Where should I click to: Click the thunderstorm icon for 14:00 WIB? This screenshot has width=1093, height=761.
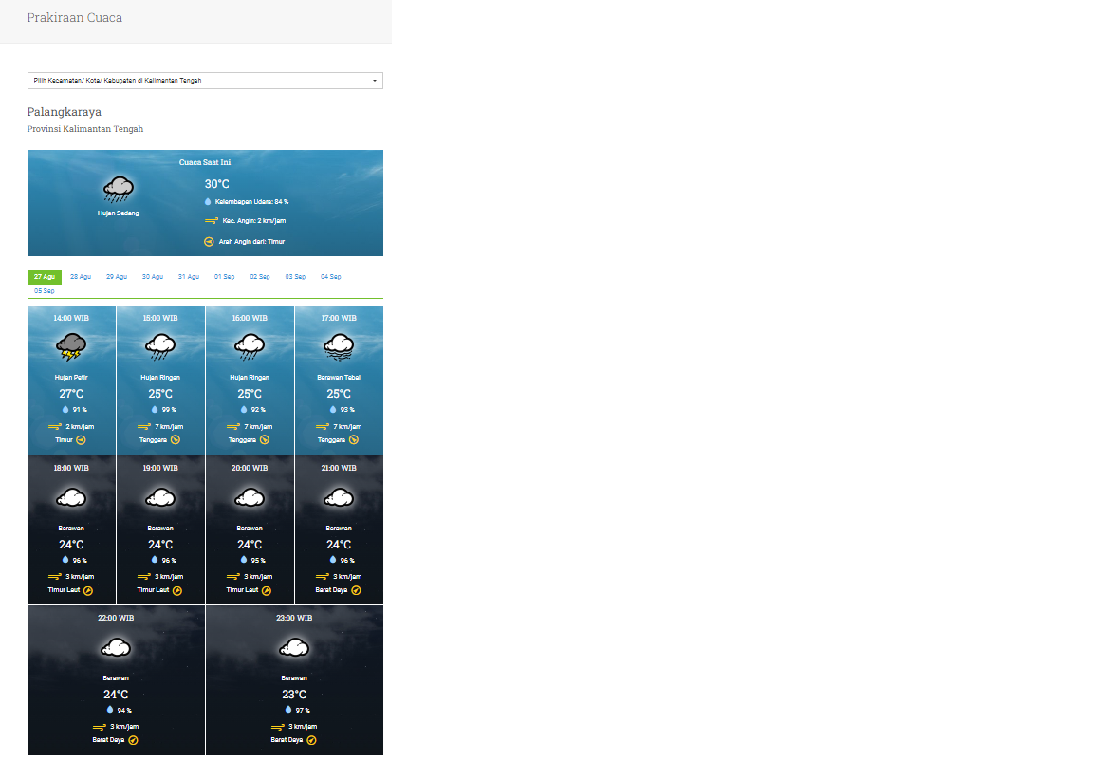(71, 346)
